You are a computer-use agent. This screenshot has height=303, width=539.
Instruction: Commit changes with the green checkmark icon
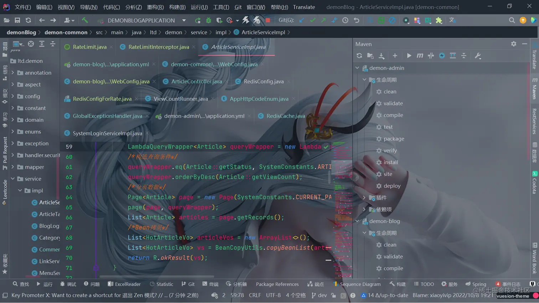pyautogui.click(x=313, y=20)
